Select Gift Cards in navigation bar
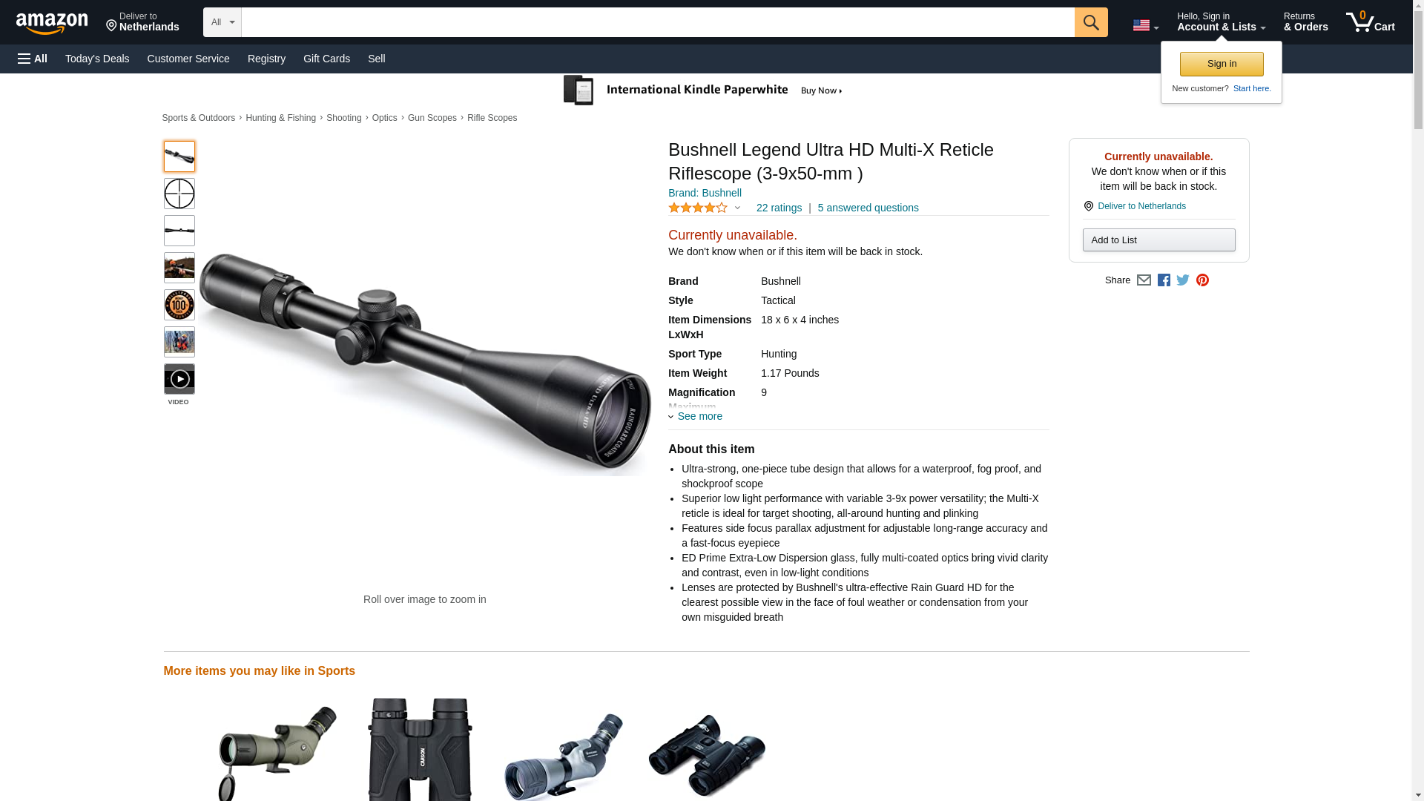Image resolution: width=1424 pixels, height=801 pixels. 326,59
